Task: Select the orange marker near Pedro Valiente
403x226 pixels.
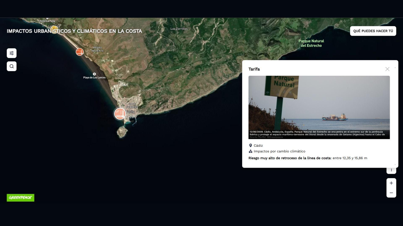Action: click(x=80, y=52)
